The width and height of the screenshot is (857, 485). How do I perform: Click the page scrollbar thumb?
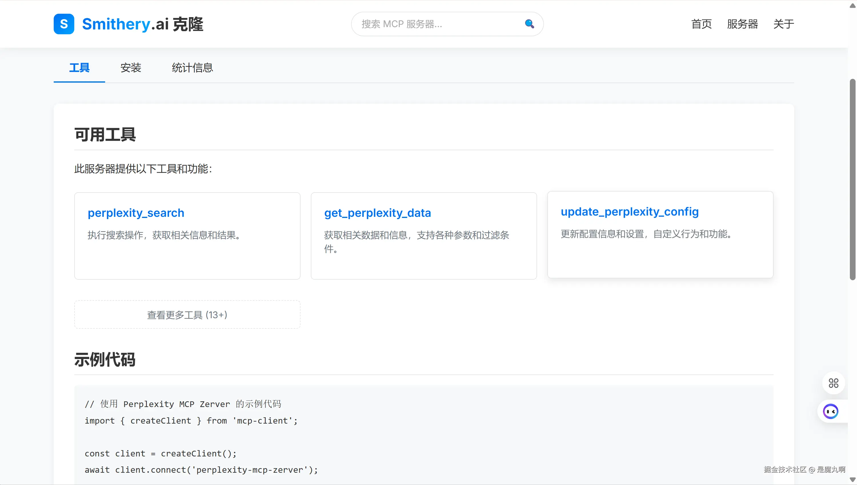[x=853, y=179]
